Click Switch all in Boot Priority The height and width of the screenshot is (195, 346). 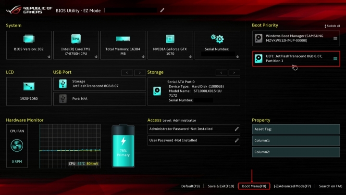pyautogui.click(x=332, y=26)
